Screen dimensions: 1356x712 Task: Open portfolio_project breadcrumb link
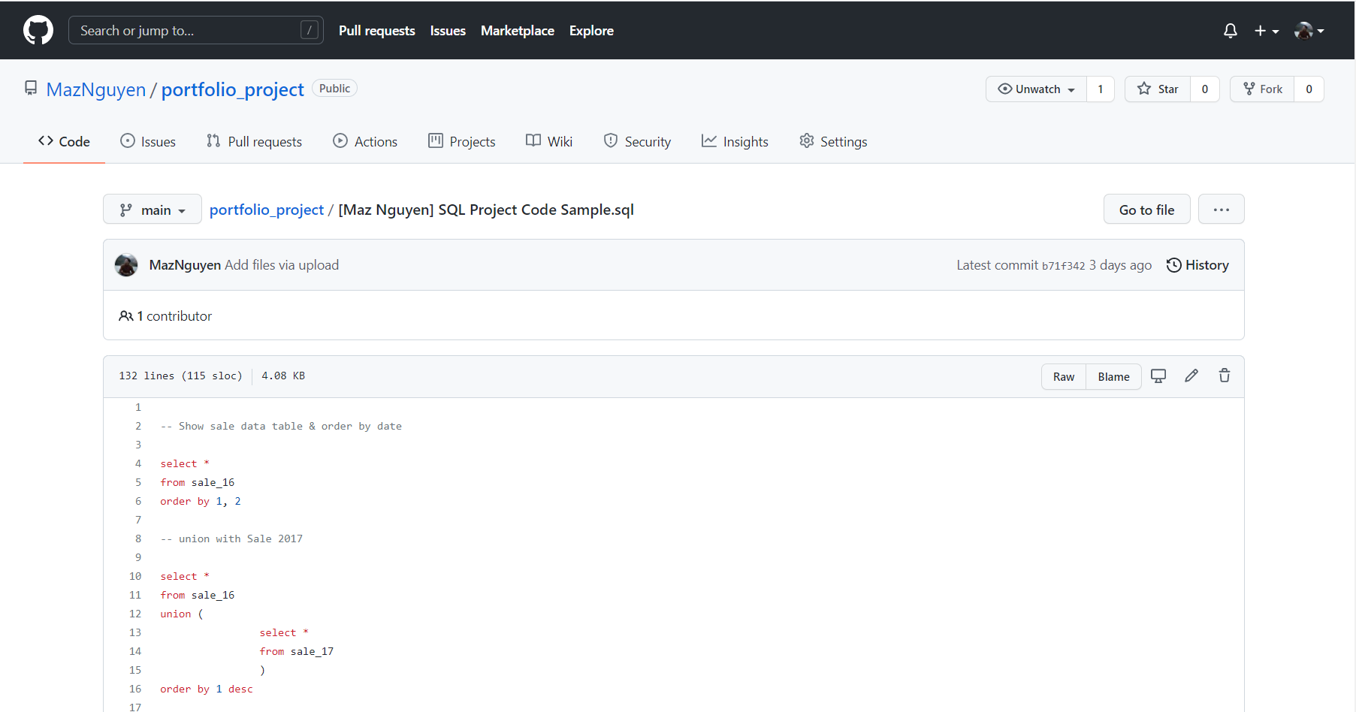267,210
